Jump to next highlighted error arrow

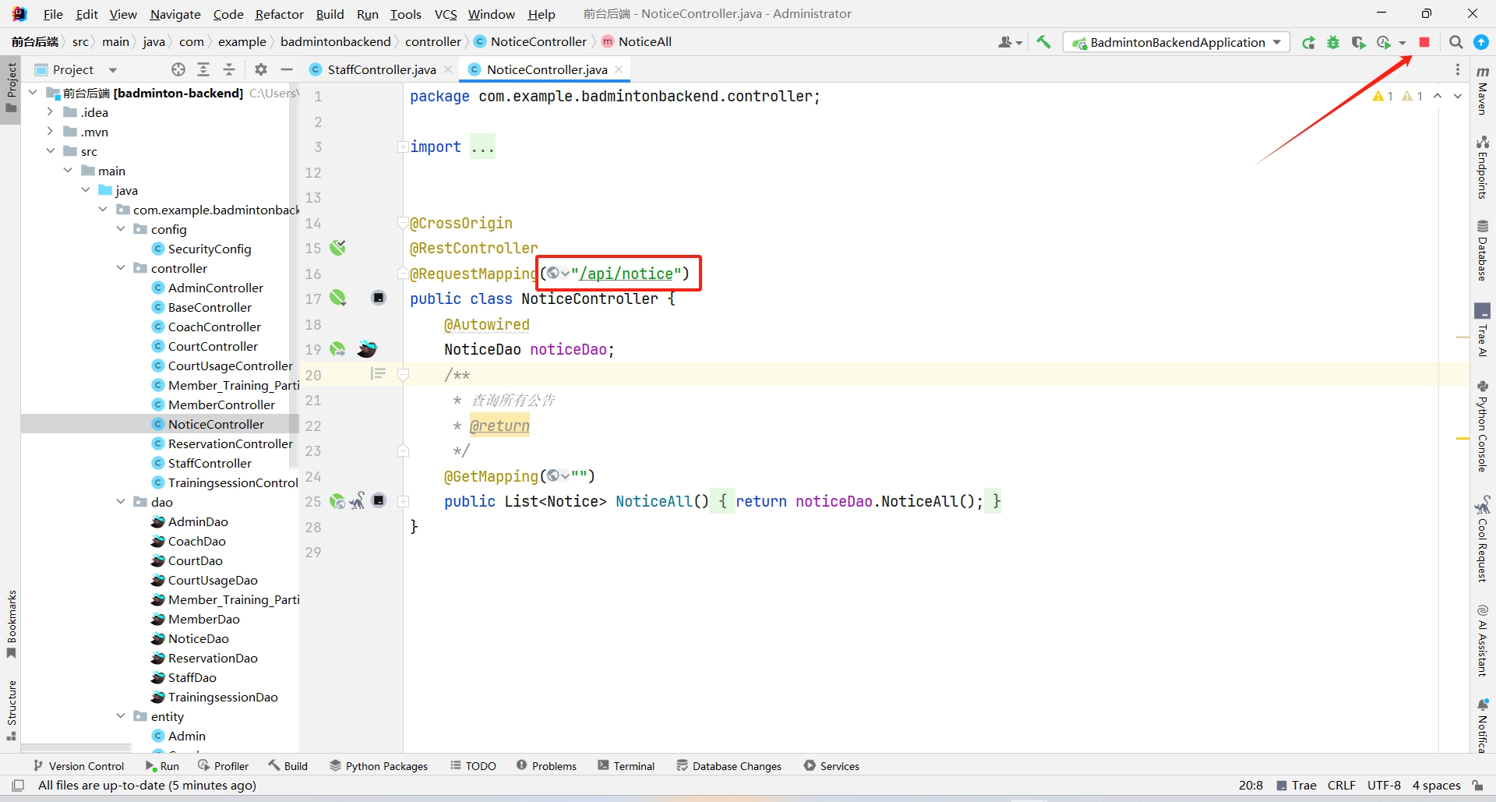tap(1457, 96)
